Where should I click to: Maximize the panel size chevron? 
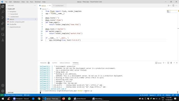174,63
